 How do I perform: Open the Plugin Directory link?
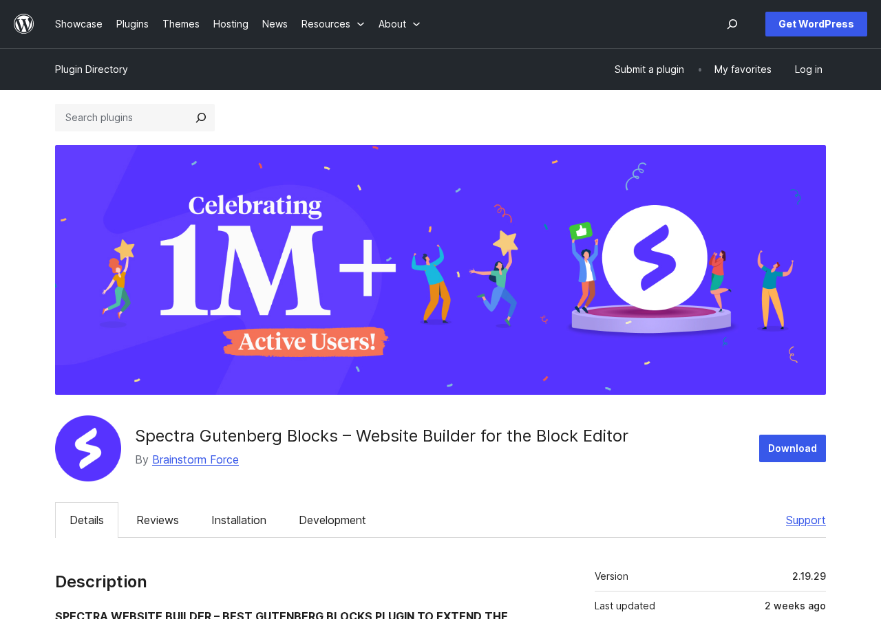[x=92, y=69]
